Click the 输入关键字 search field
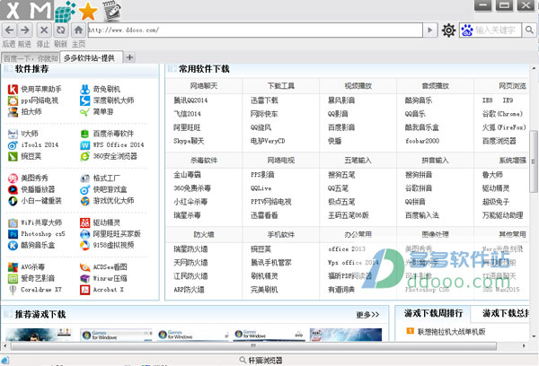Screen dimensions: 539x366 pyautogui.click(x=497, y=30)
